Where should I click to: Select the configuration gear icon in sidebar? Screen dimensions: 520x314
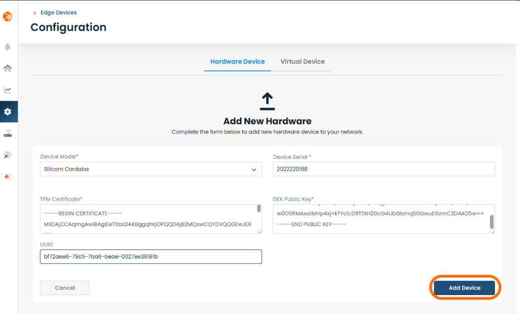[x=8, y=112]
